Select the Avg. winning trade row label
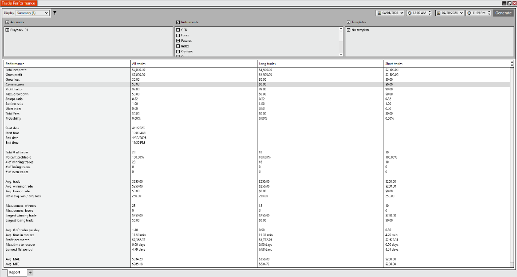 pos(19,186)
